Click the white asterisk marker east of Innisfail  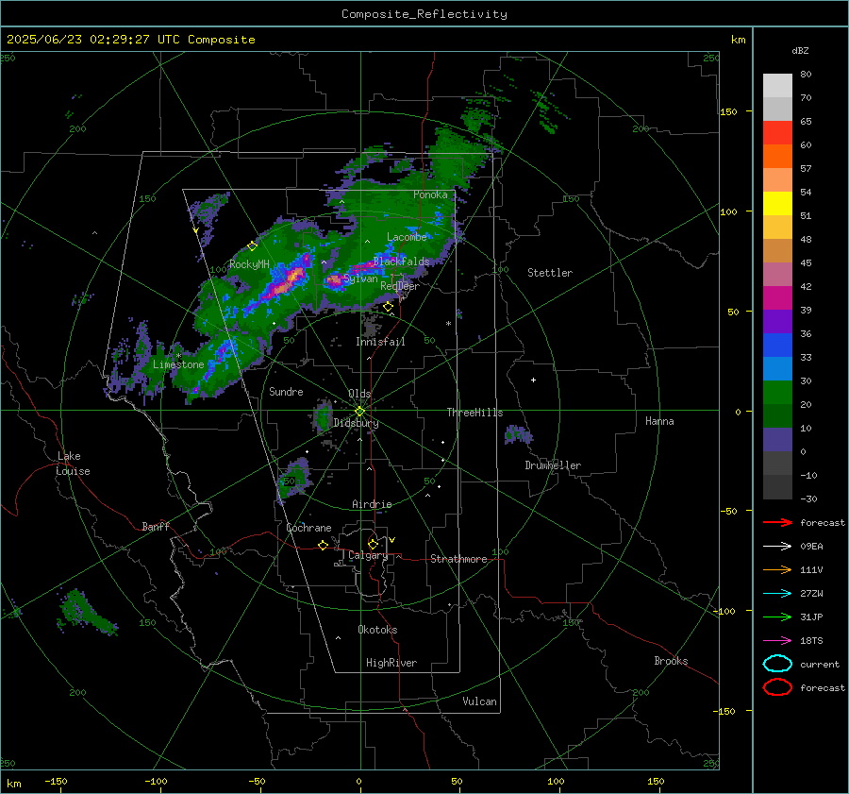point(448,324)
